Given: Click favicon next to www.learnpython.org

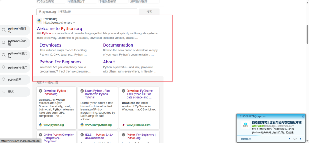Looking at the screenshot, I should [x=82, y=125].
